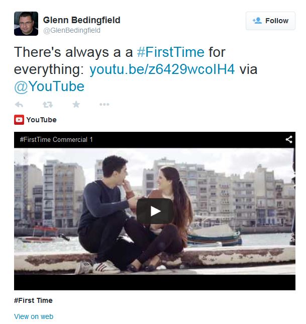Open the video title #FirstTime Commercial 1
Image resolution: width=306 pixels, height=324 pixels.
[x=56, y=140]
